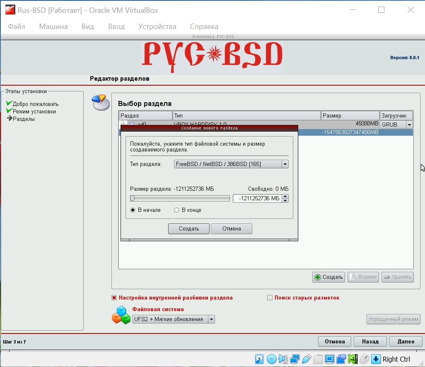The height and width of the screenshot is (367, 425).
Task: Click the 'Добро пожаловать' installation step
Action: 36,104
